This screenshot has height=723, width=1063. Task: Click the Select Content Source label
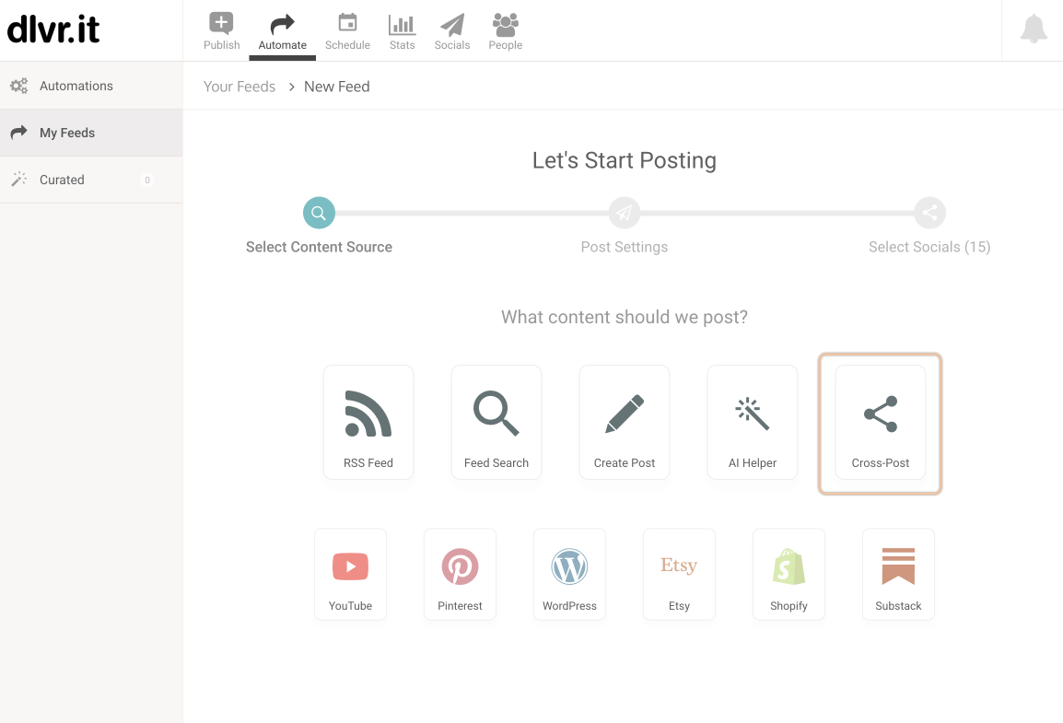click(x=319, y=247)
